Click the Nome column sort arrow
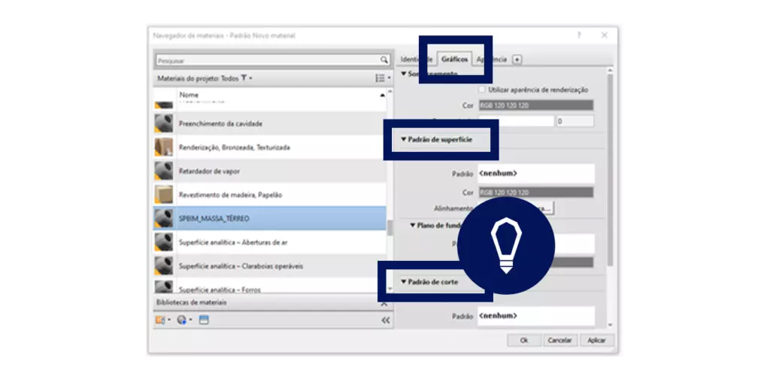The image size is (770, 376). pos(382,96)
